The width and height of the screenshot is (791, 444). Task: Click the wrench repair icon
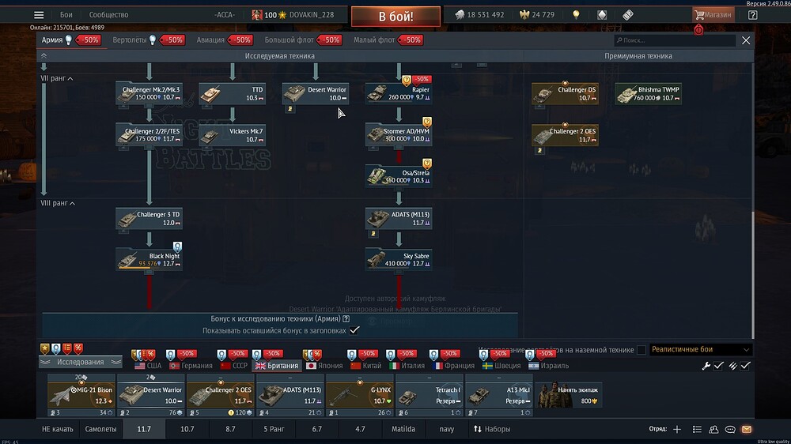pos(706,366)
